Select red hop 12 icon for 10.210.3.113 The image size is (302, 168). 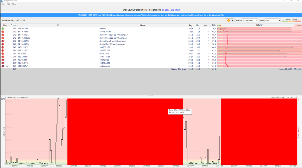(3, 63)
